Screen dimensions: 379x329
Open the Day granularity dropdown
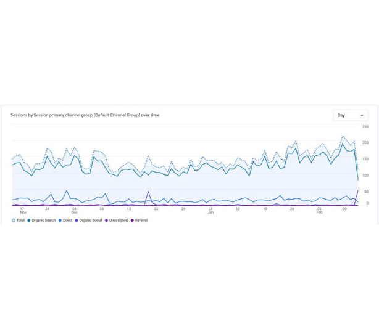click(x=350, y=115)
